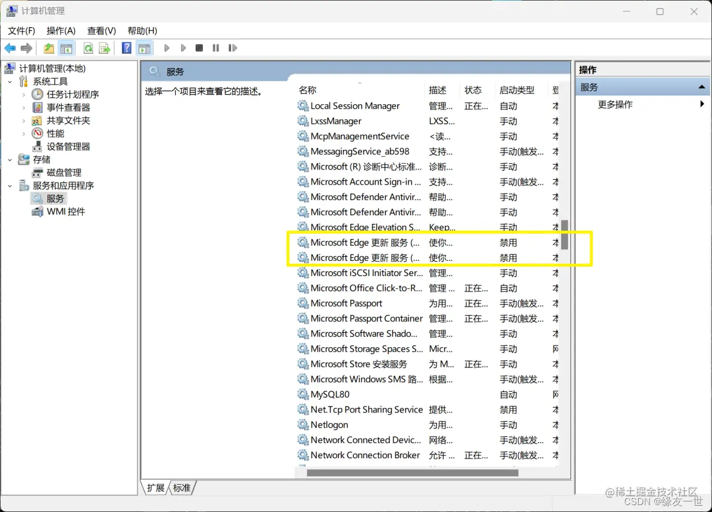Image resolution: width=712 pixels, height=512 pixels.
Task: Click the 任务计划程序 clock icon
Action: click(37, 94)
